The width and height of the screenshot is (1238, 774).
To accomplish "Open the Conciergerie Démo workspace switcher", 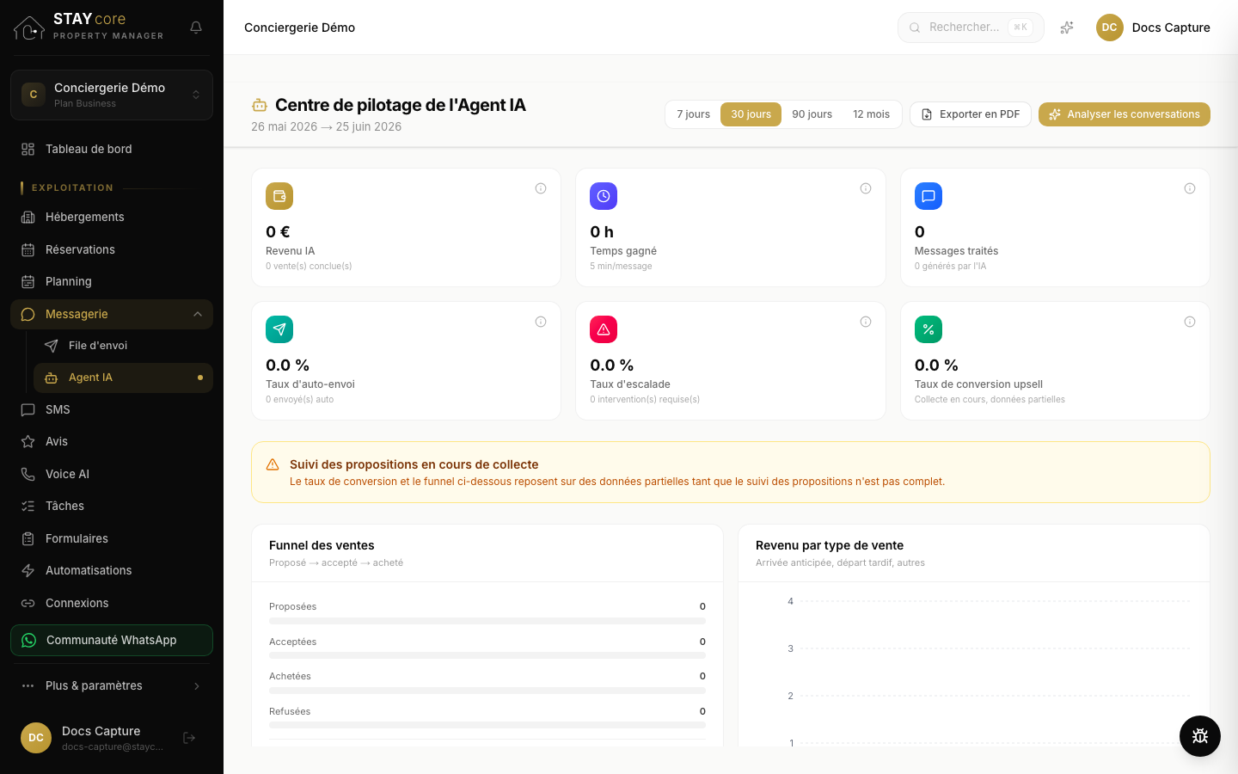I will pyautogui.click(x=112, y=95).
